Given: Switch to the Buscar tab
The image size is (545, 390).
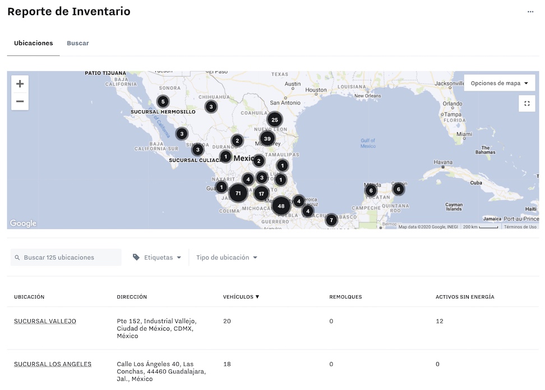Looking at the screenshot, I should 78,43.
